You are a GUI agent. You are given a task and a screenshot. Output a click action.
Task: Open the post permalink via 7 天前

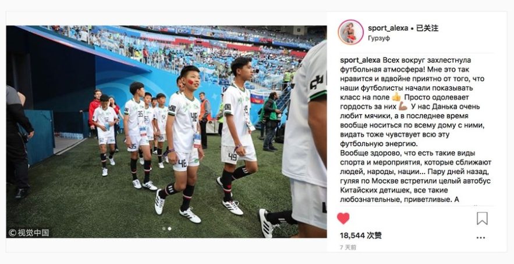pyautogui.click(x=348, y=247)
